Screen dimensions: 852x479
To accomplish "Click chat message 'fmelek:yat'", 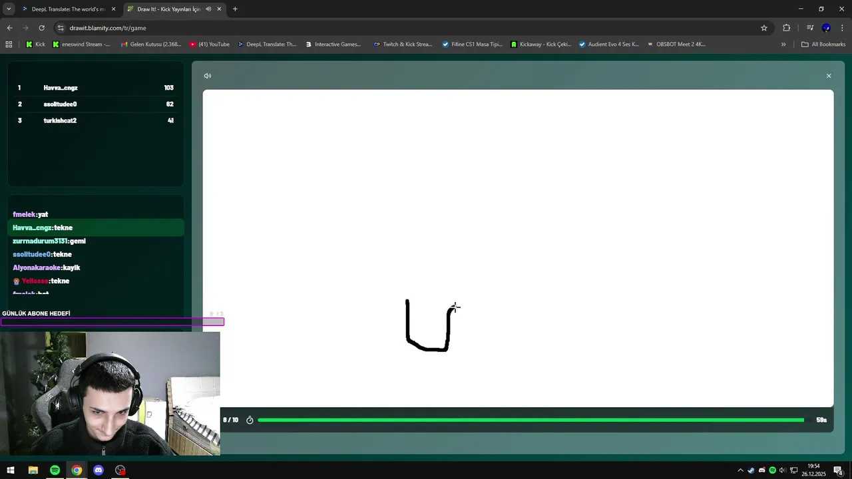I will pos(31,215).
